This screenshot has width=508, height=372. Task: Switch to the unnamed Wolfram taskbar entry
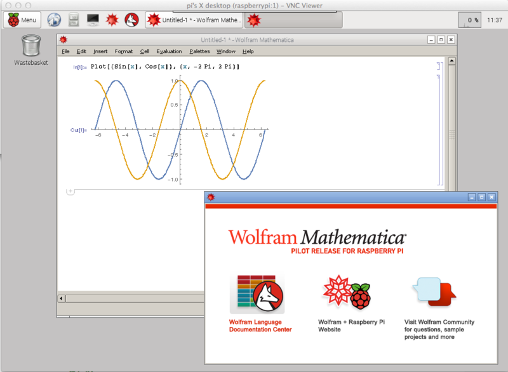coord(293,20)
